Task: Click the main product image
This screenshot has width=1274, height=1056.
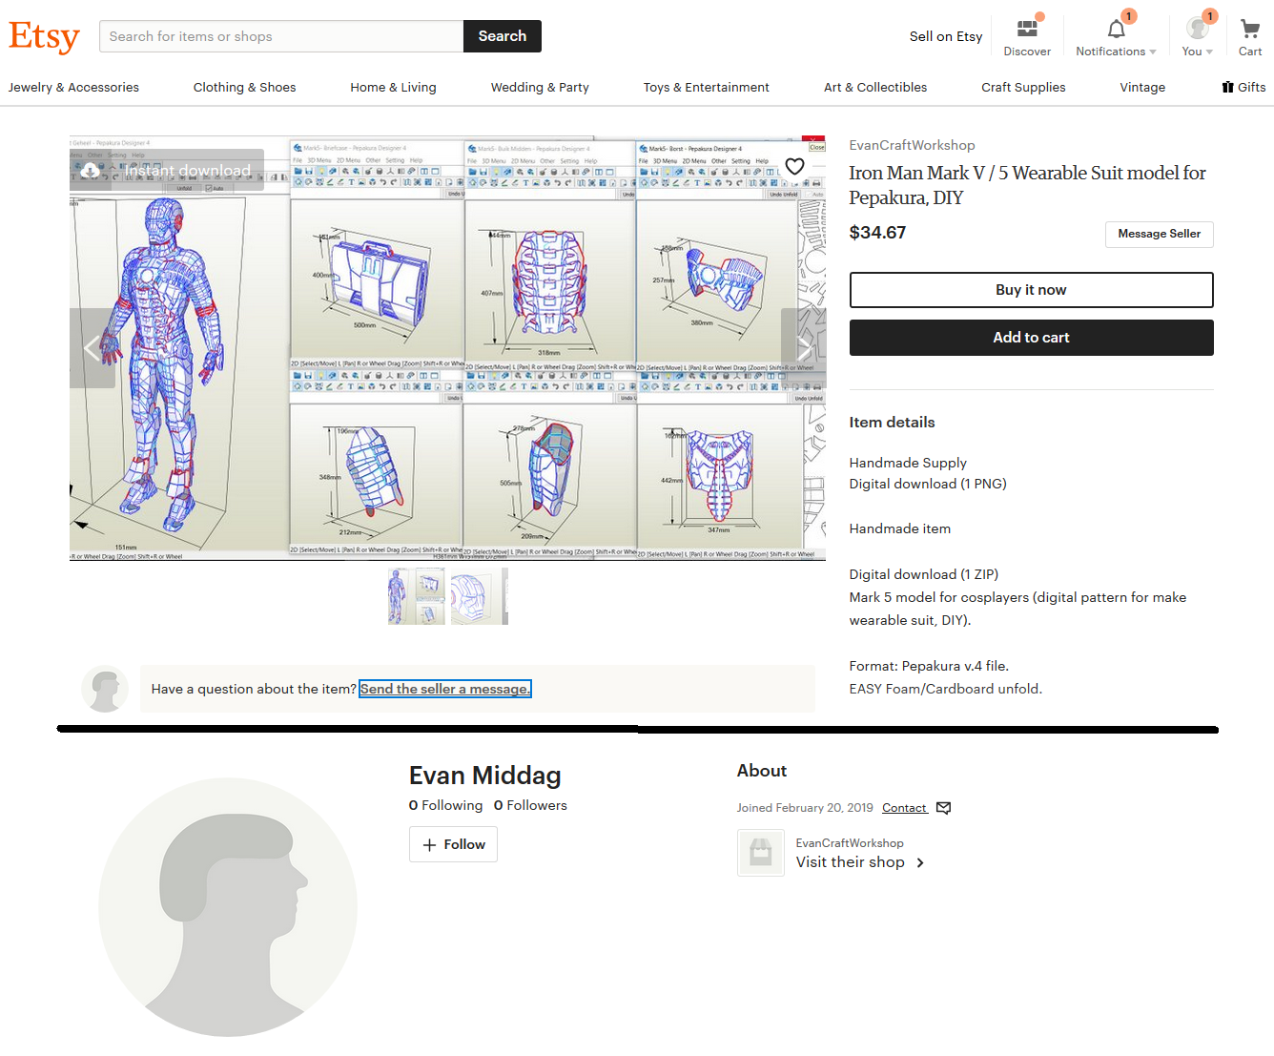Action: (447, 347)
